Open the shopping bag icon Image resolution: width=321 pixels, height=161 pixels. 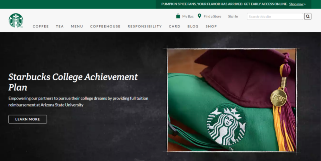178,16
